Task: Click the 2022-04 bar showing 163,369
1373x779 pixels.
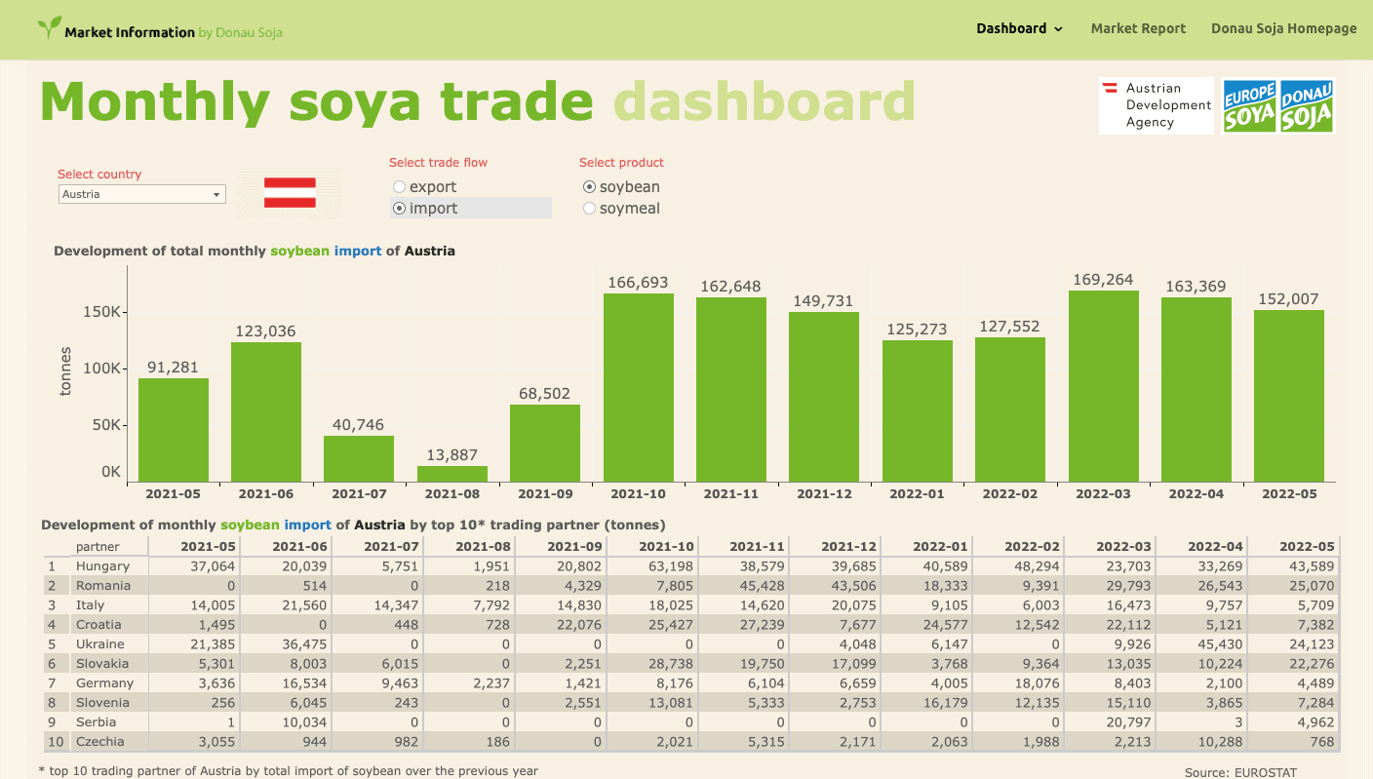Action: click(1196, 390)
